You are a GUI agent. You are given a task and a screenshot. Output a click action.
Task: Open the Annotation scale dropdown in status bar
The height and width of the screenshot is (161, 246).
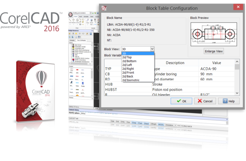[175, 125]
